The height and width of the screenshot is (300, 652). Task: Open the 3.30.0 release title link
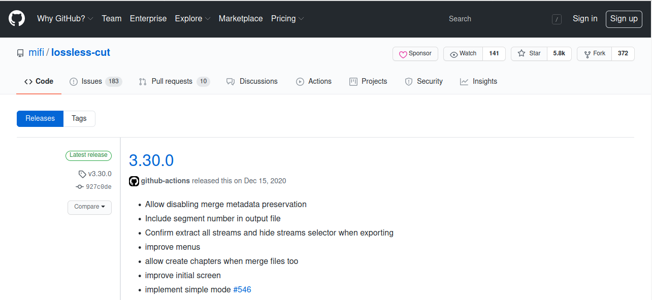[x=151, y=160]
